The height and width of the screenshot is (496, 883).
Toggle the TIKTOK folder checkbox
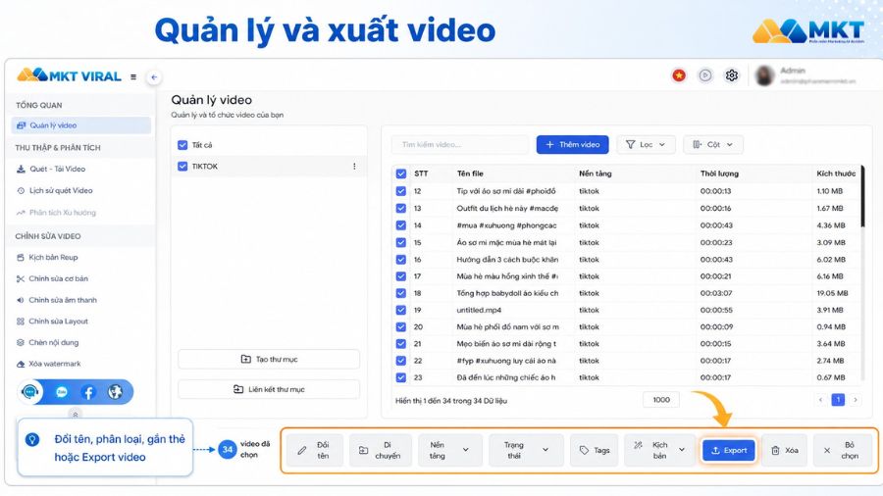click(x=182, y=167)
